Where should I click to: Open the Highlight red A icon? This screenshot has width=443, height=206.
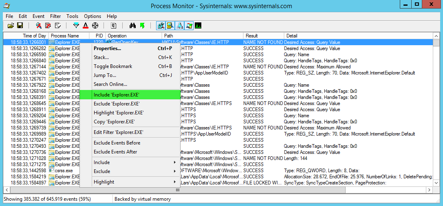tap(86, 26)
